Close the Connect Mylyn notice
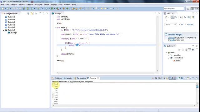The image size is (200, 112). point(197,35)
